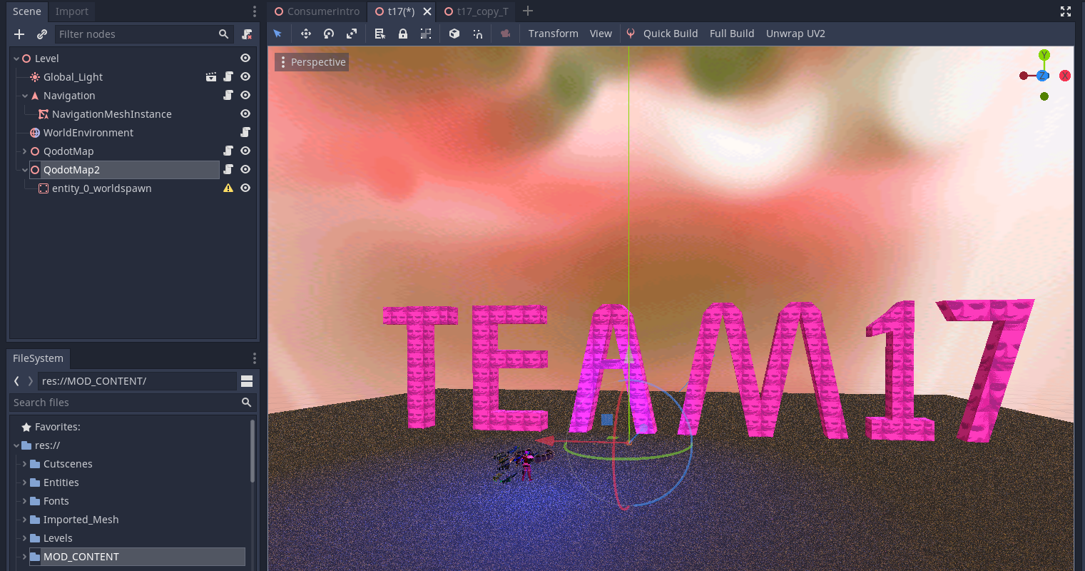Toggle Use Snap icon in toolbar
Screen dimensions: 1085x571
pos(477,34)
